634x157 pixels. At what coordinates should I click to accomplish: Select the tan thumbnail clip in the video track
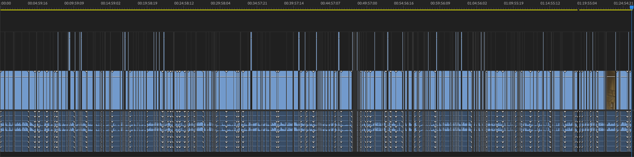pos(611,90)
